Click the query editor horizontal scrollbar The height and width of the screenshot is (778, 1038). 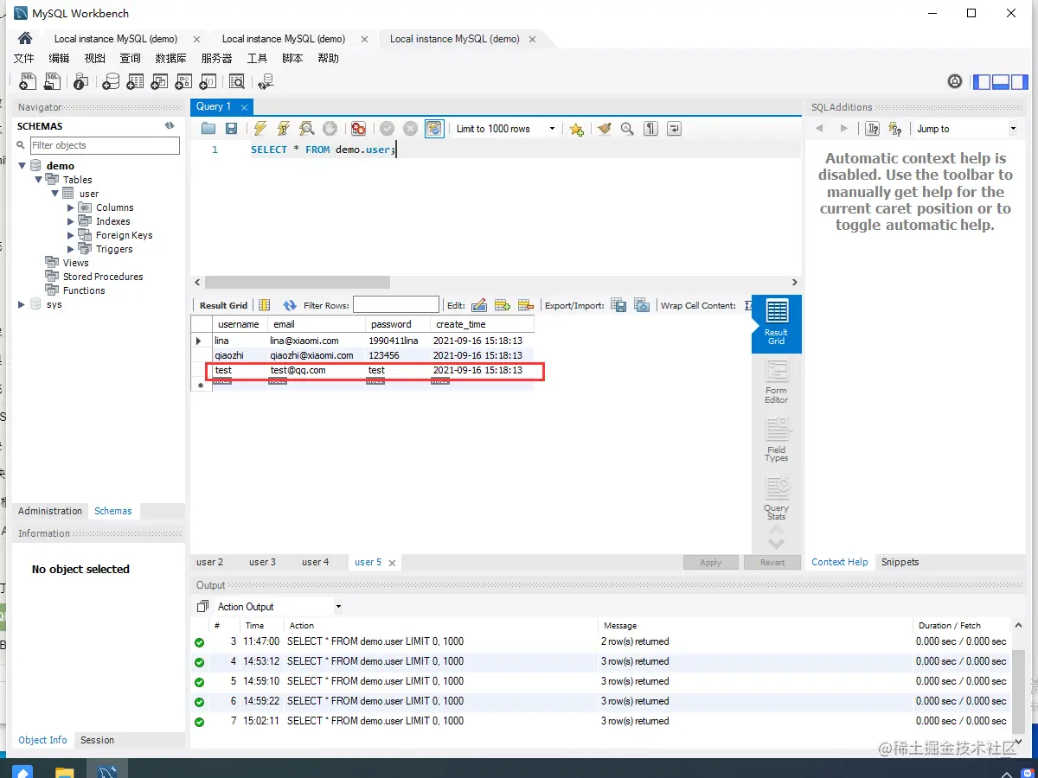(298, 283)
